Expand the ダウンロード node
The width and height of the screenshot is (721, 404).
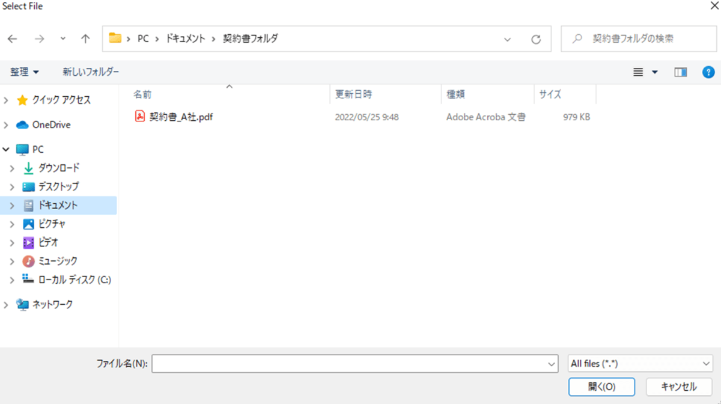tap(13, 168)
